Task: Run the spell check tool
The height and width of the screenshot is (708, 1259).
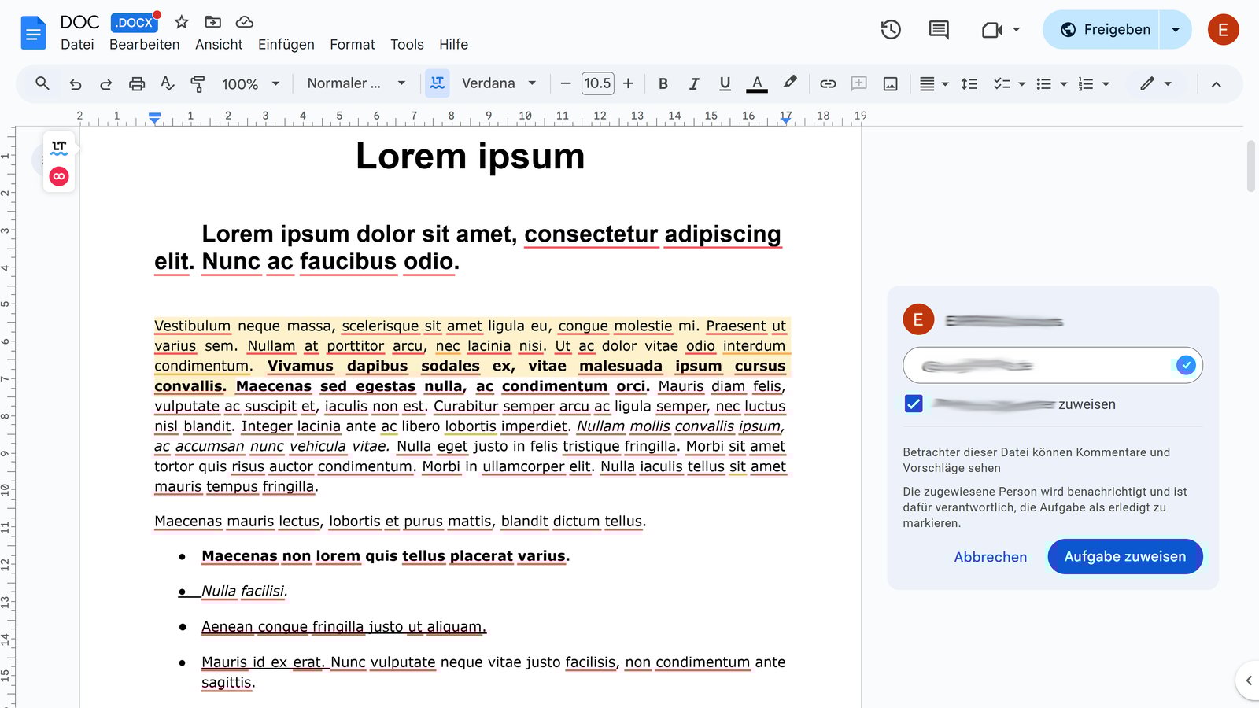Action: coord(168,83)
